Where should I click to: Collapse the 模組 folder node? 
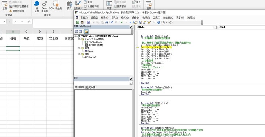coord(79,54)
